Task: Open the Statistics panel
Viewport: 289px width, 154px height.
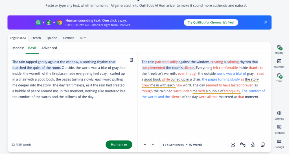Action: click(279, 64)
